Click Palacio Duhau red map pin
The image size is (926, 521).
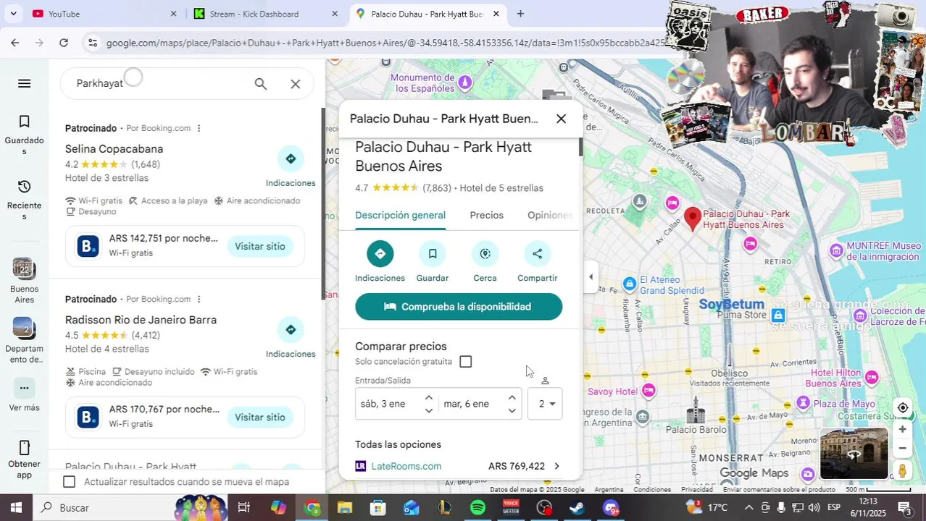click(693, 219)
